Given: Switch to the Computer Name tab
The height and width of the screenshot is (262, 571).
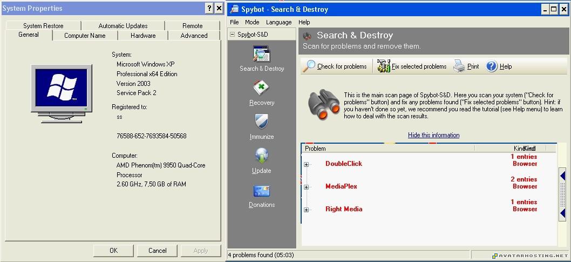Looking at the screenshot, I should click(85, 35).
